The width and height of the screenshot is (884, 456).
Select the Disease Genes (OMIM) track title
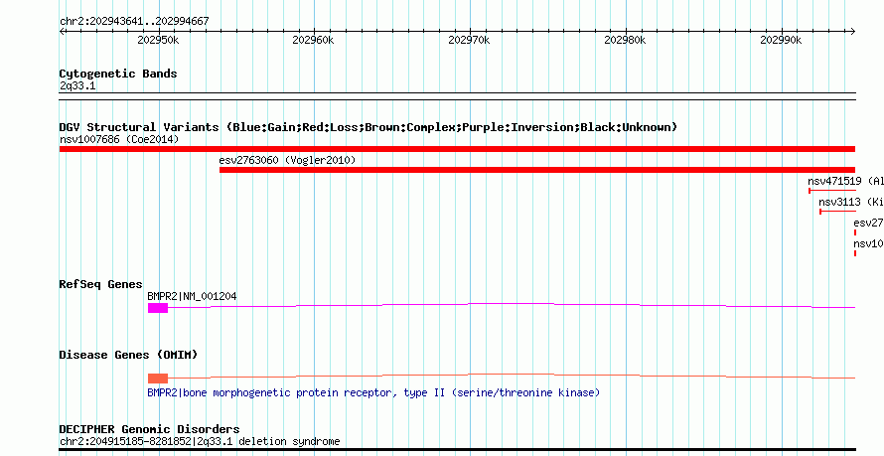128,355
